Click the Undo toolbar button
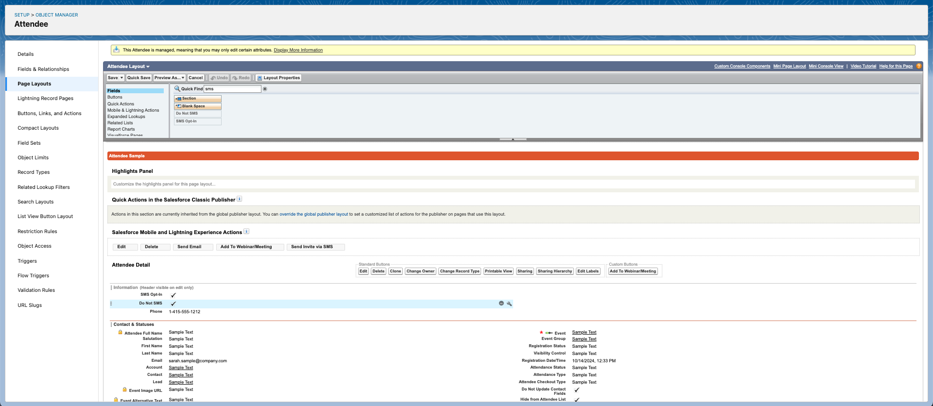Image resolution: width=933 pixels, height=406 pixels. click(x=219, y=78)
